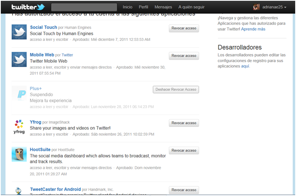Click the 'Suspendido' status text

(x=41, y=95)
